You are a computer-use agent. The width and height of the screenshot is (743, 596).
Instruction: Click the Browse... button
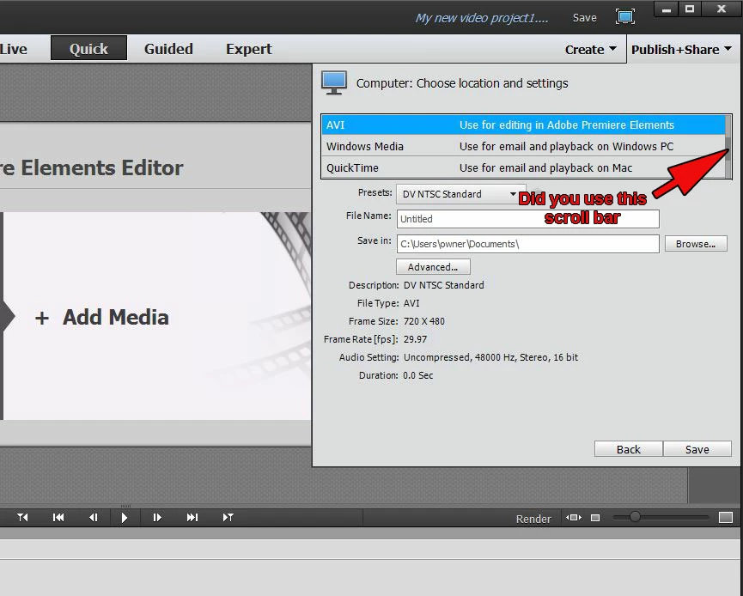coord(696,244)
